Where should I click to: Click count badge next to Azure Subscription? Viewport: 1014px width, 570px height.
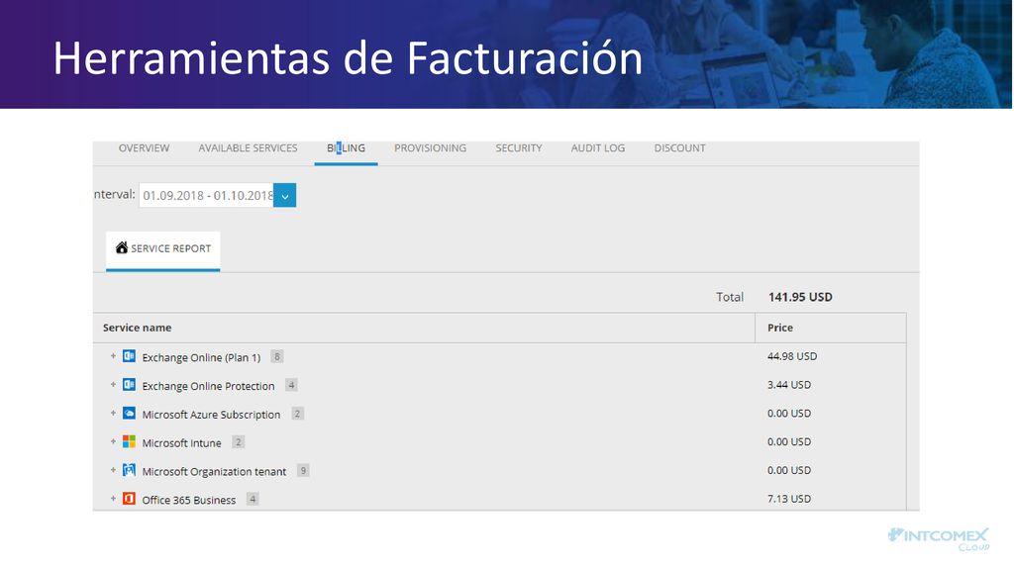(297, 414)
